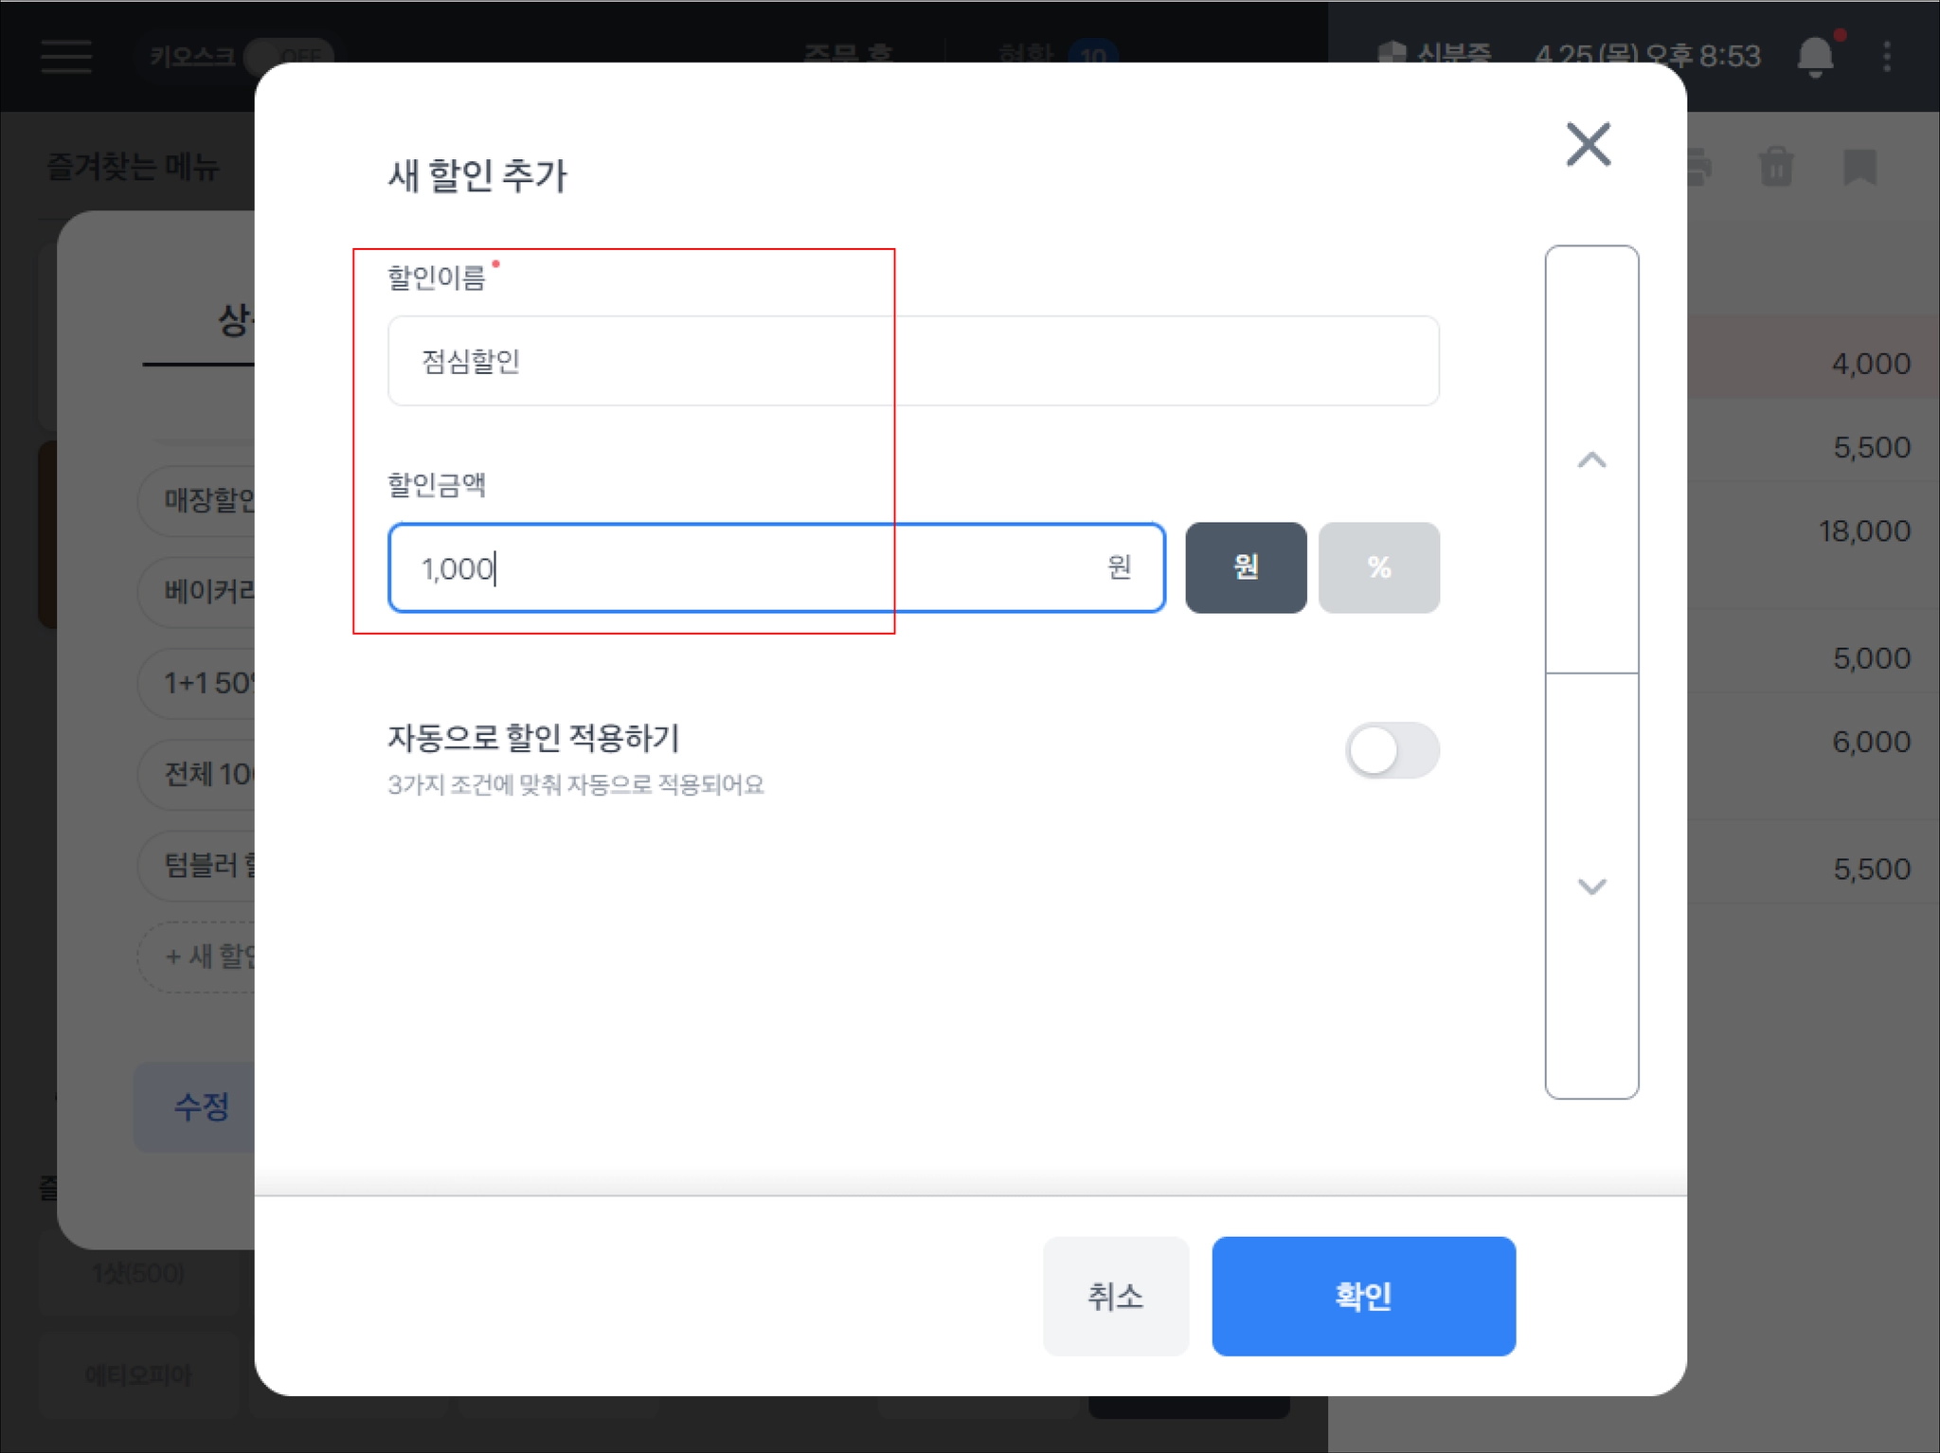Toggle 자동으로 할인 적용하기 switch on
The height and width of the screenshot is (1453, 1940).
[1392, 751]
